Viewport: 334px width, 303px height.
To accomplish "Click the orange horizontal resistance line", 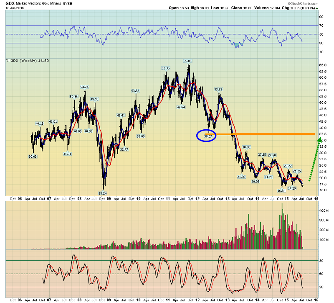I will (x=260, y=134).
